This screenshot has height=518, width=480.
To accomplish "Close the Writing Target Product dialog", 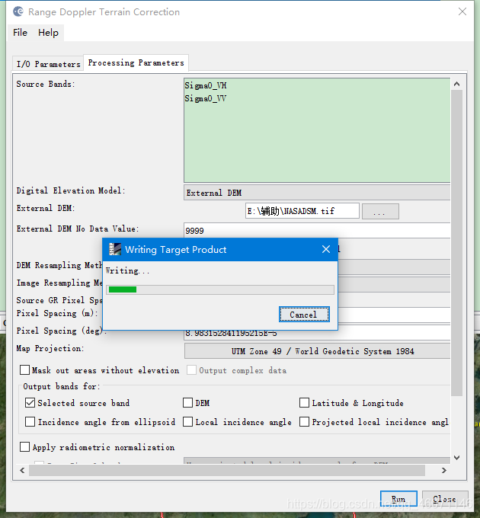I will coord(326,249).
